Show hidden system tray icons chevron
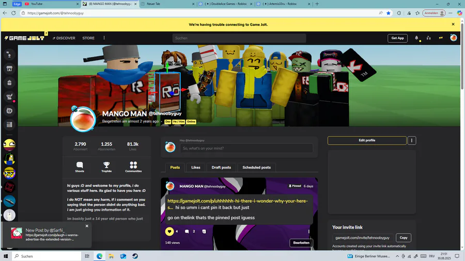This screenshot has width=465, height=261. [397, 256]
